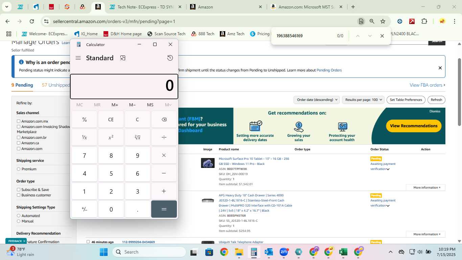The width and height of the screenshot is (462, 260).
Task: Close the find bar with X
Action: pos(382,36)
